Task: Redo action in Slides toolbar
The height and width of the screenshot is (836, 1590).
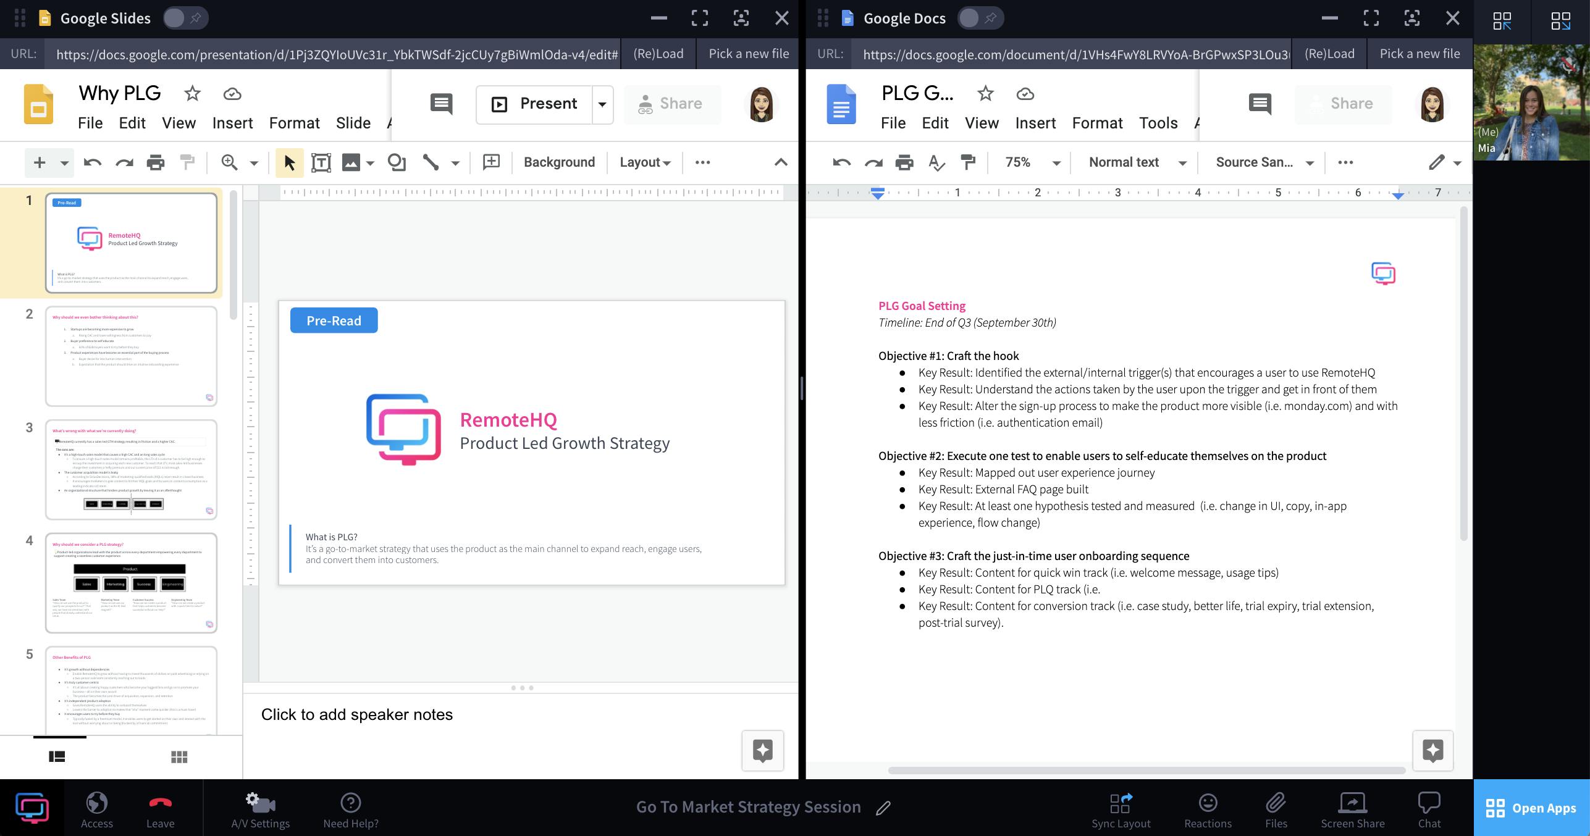Action: point(125,162)
